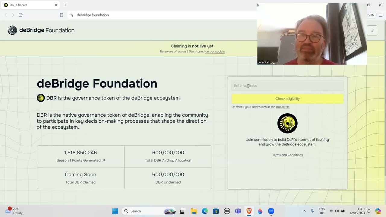386x217 pixels.
Task: Open the notifications bell icon
Action: click(x=369, y=211)
